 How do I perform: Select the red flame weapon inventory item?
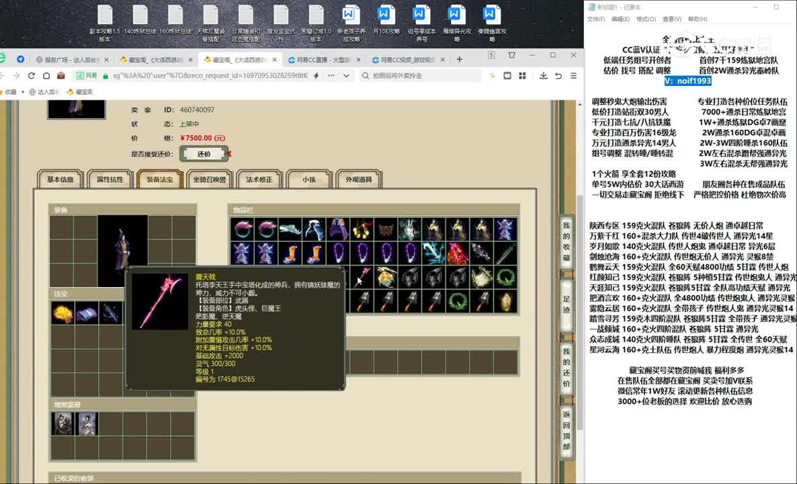pyautogui.click(x=458, y=253)
